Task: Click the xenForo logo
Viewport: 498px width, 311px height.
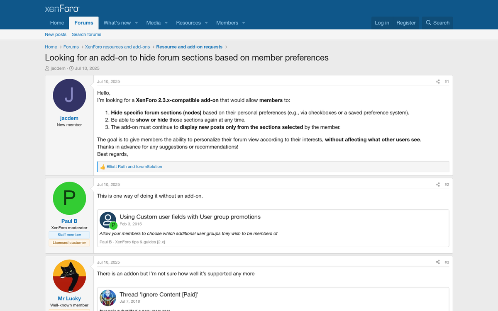Action: pos(61,8)
